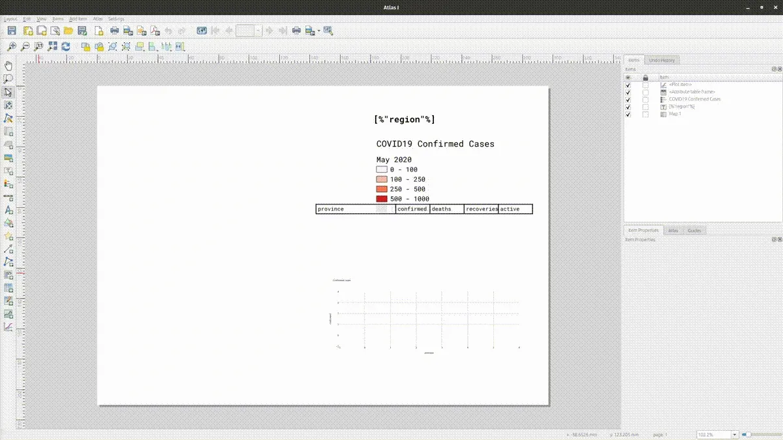Image resolution: width=783 pixels, height=440 pixels.
Task: Open the Atlas menu
Action: 98,19
